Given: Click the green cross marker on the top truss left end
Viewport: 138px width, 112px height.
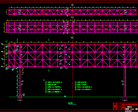Looking at the screenshot, I should [x=20, y=10].
